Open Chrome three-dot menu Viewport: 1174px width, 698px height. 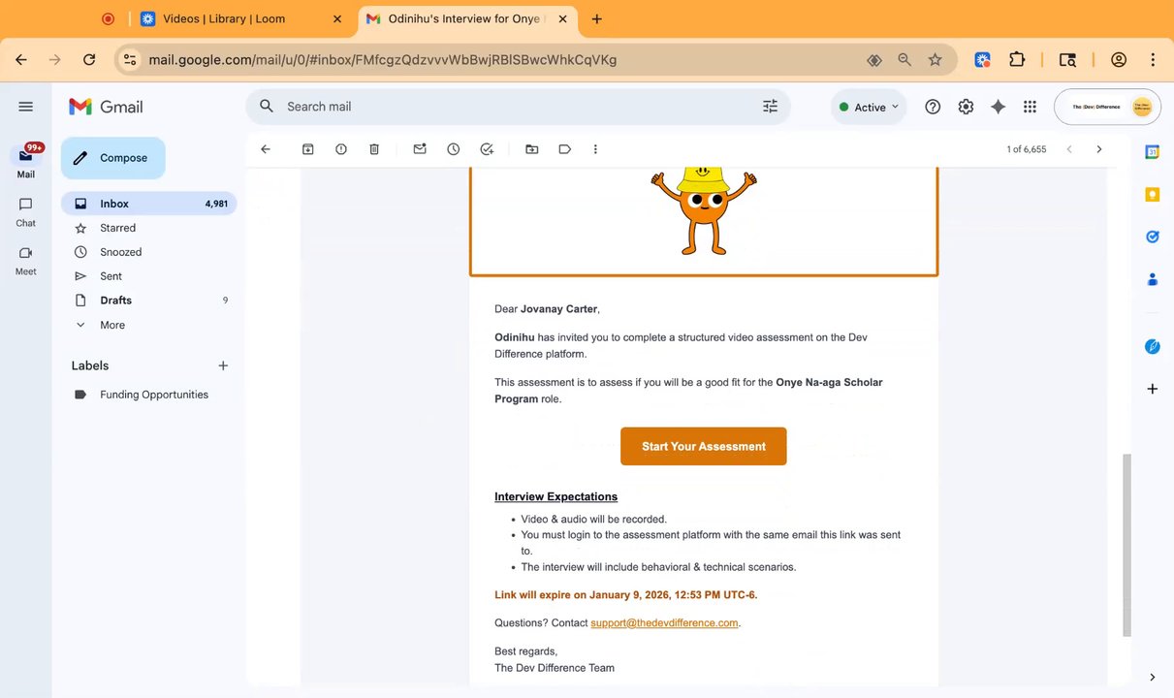[x=1153, y=60]
